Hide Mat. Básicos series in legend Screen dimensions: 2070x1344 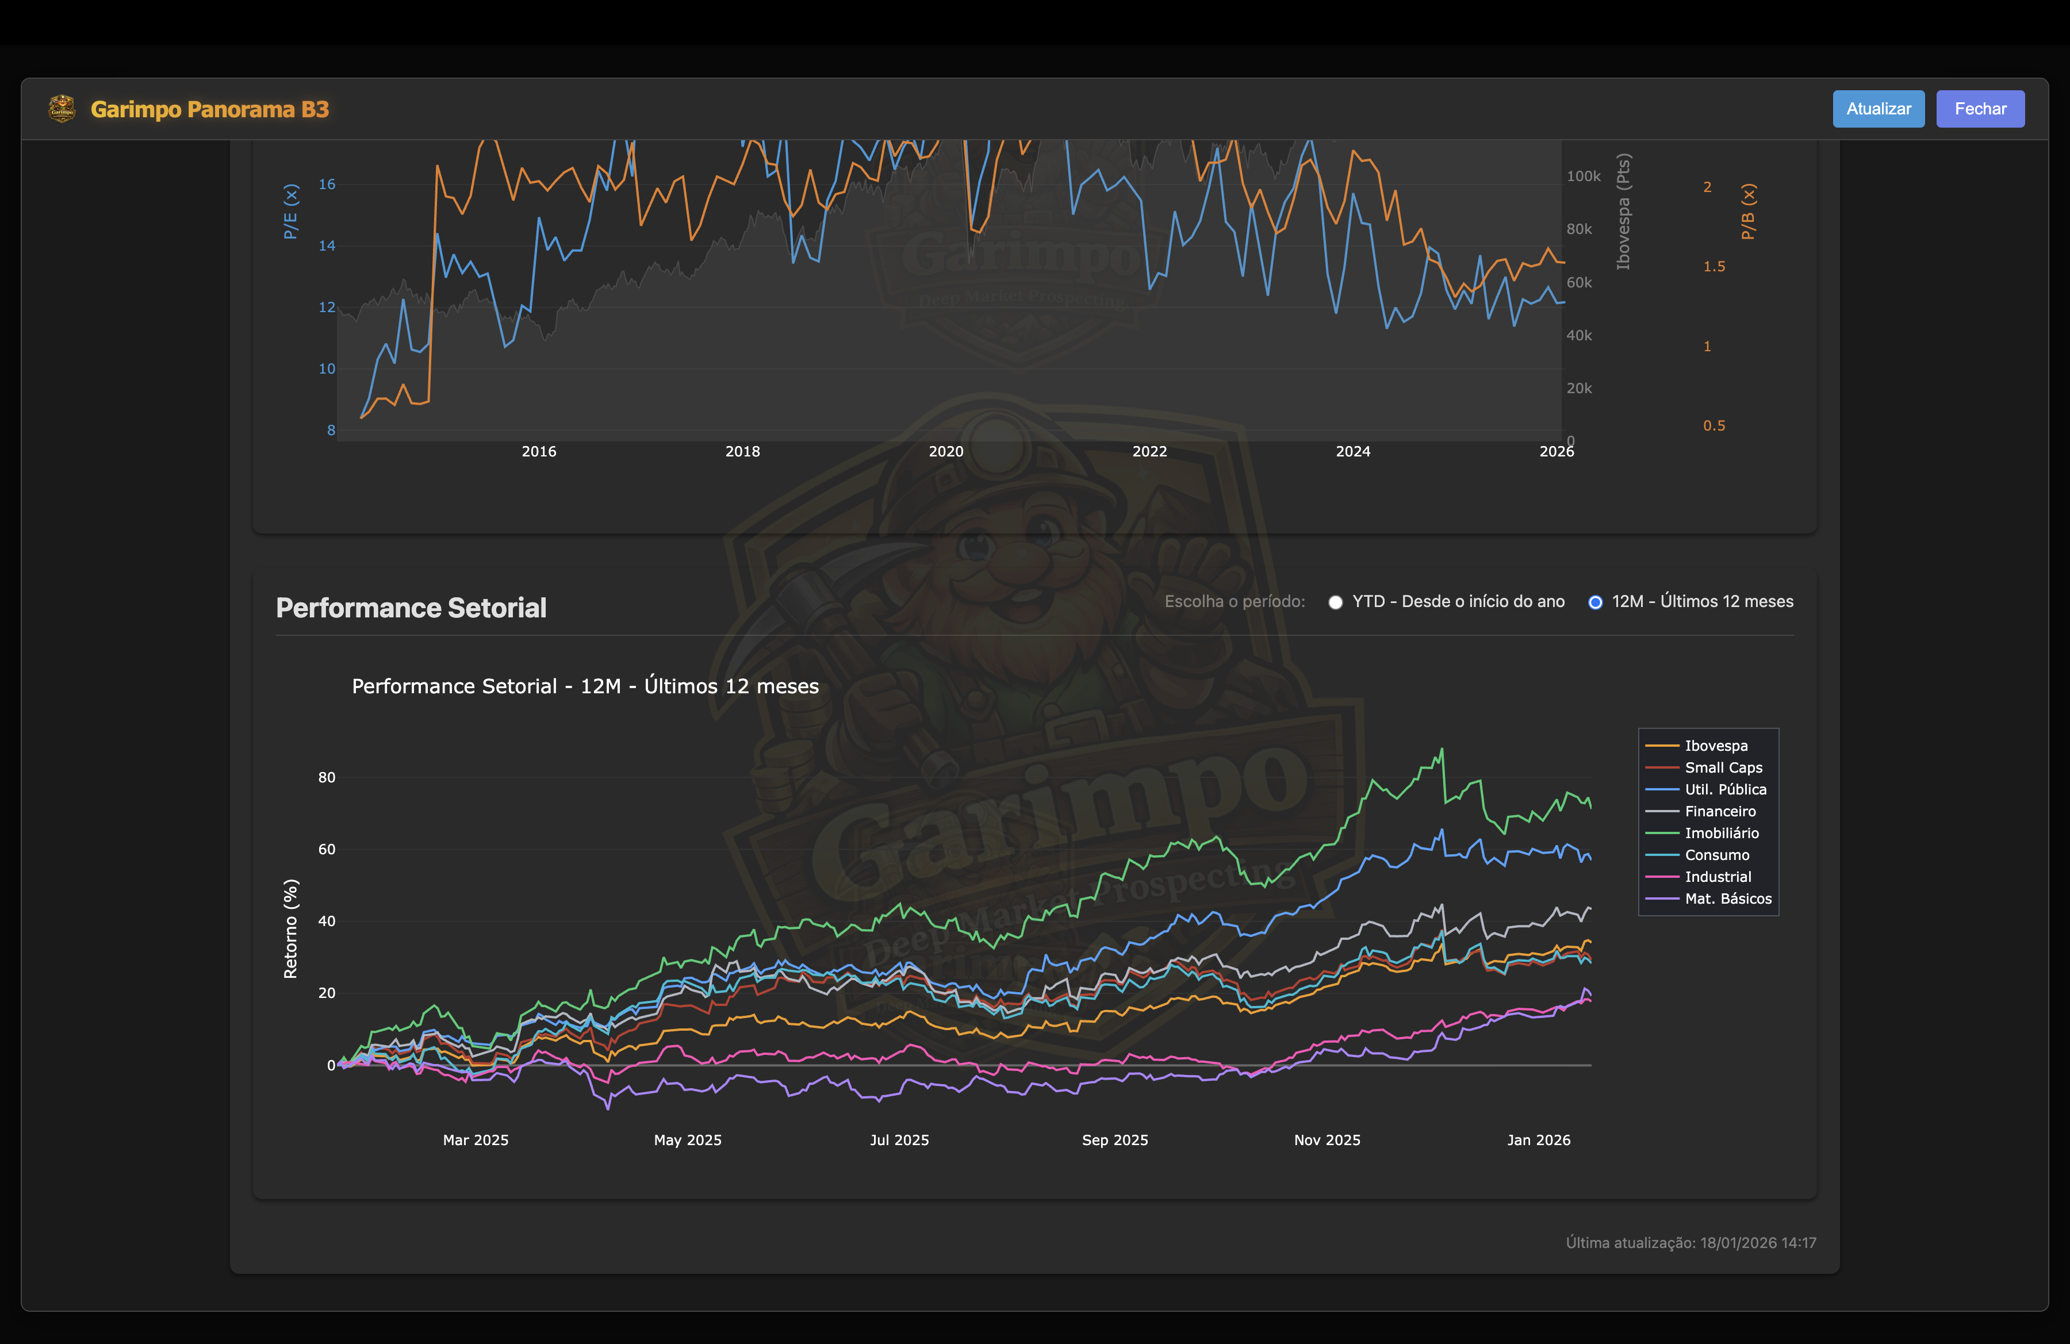pos(1727,898)
